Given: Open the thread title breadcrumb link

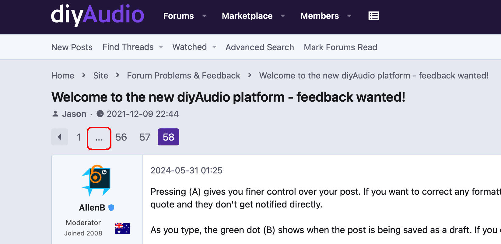Looking at the screenshot, I should pyautogui.click(x=374, y=75).
